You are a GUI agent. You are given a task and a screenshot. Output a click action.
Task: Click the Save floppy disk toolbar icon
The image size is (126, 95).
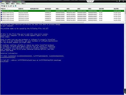[4, 6]
